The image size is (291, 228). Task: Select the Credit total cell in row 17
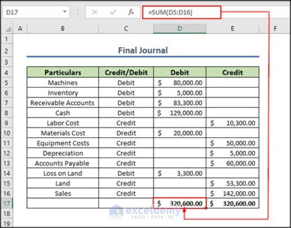232,203
